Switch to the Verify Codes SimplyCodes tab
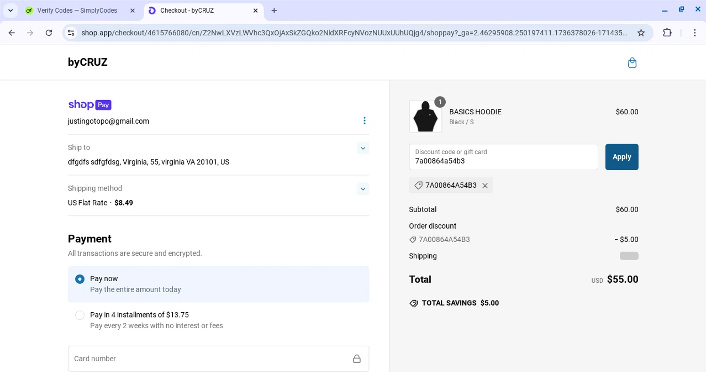Viewport: 706px width, 372px height. pos(77,10)
